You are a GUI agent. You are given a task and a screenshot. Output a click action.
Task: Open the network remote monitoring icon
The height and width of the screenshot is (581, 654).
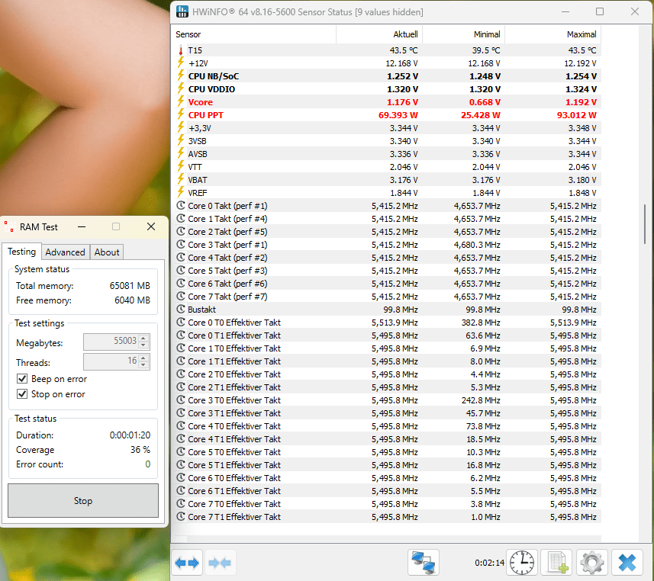(424, 563)
